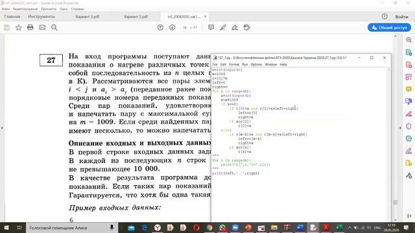The height and width of the screenshot is (233, 415).
Task: Open Organize Pages tool in right pane
Action: pyautogui.click(x=409, y=77)
